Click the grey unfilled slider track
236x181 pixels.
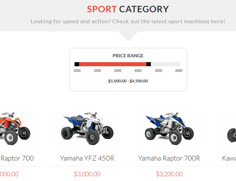pos(165,64)
